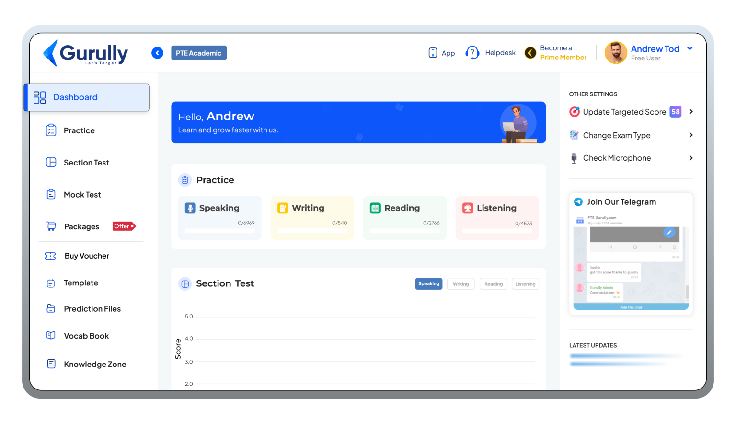This screenshot has width=736, height=424.
Task: Select the Reading practice book icon
Action: [x=375, y=208]
